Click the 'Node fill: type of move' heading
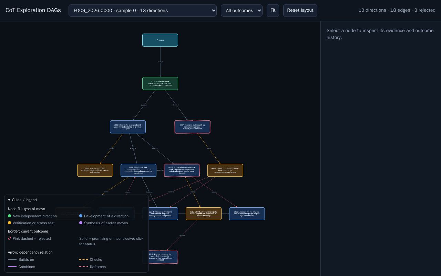The image size is (441, 276). click(x=27, y=209)
